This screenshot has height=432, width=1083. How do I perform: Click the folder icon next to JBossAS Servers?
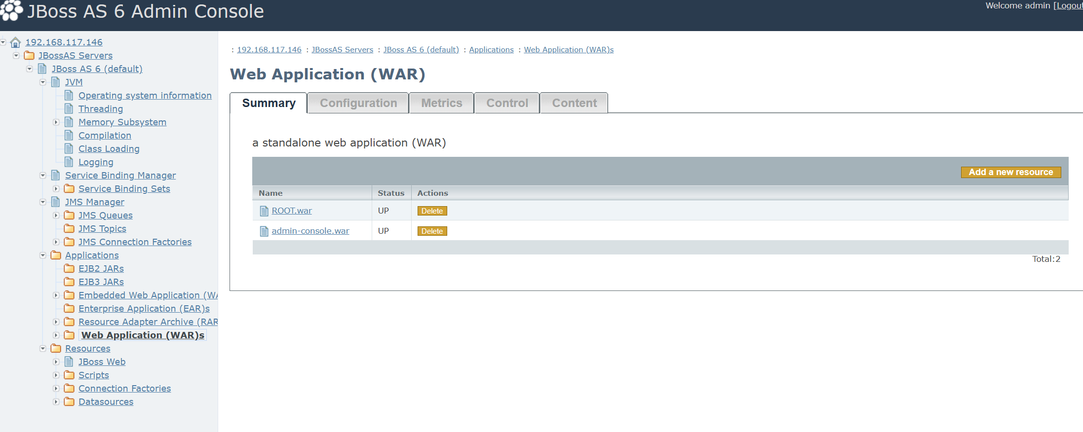pyautogui.click(x=30, y=55)
